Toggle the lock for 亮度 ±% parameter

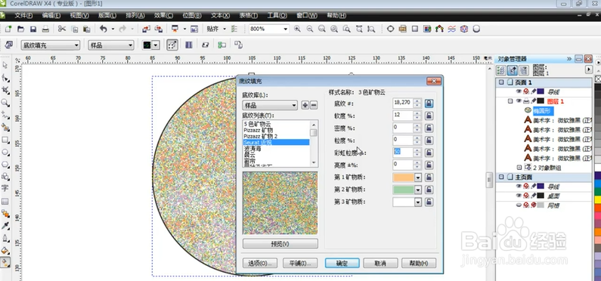429,165
